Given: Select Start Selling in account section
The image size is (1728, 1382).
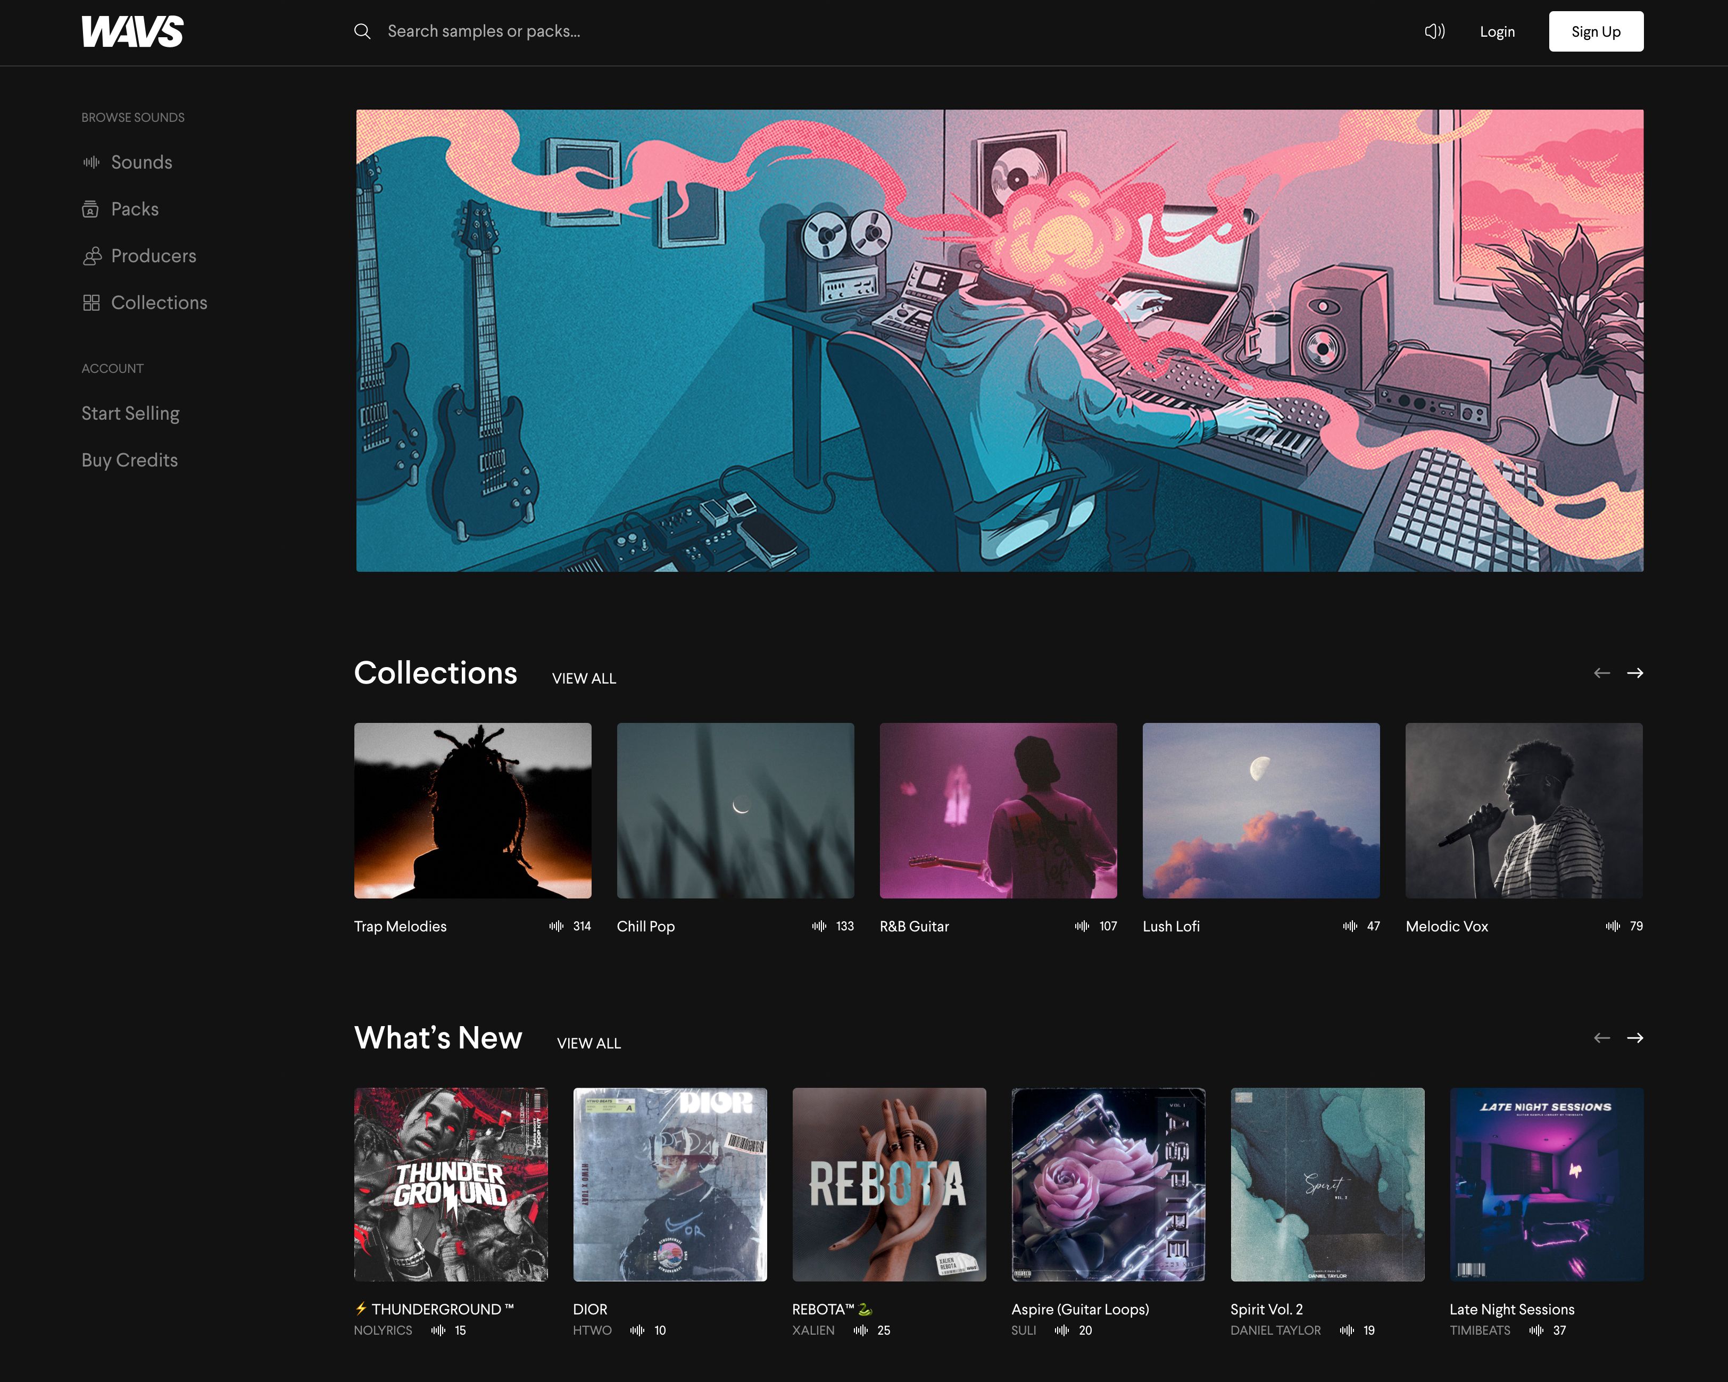Looking at the screenshot, I should pyautogui.click(x=131, y=413).
